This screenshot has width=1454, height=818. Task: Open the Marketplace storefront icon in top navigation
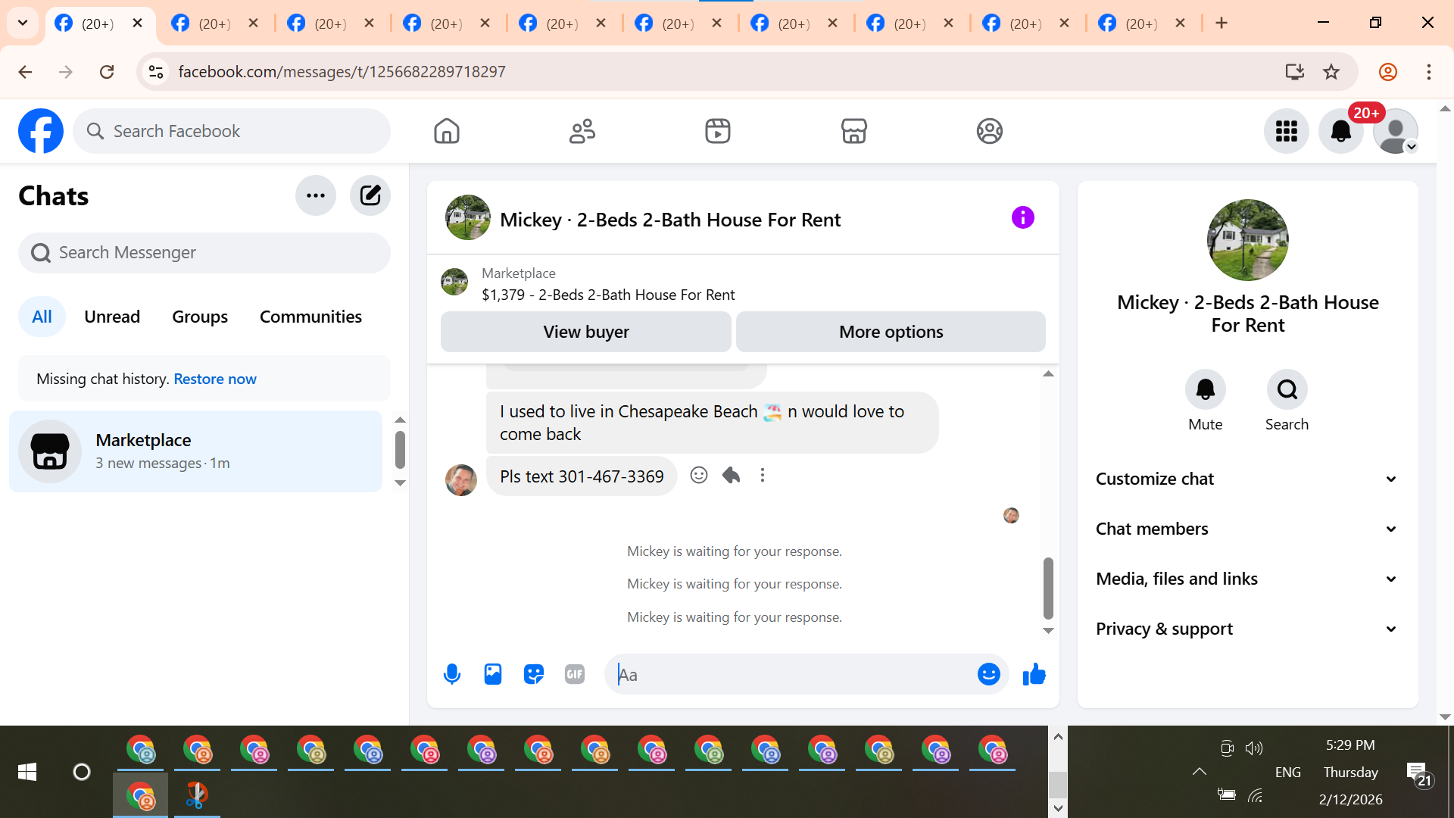(853, 131)
